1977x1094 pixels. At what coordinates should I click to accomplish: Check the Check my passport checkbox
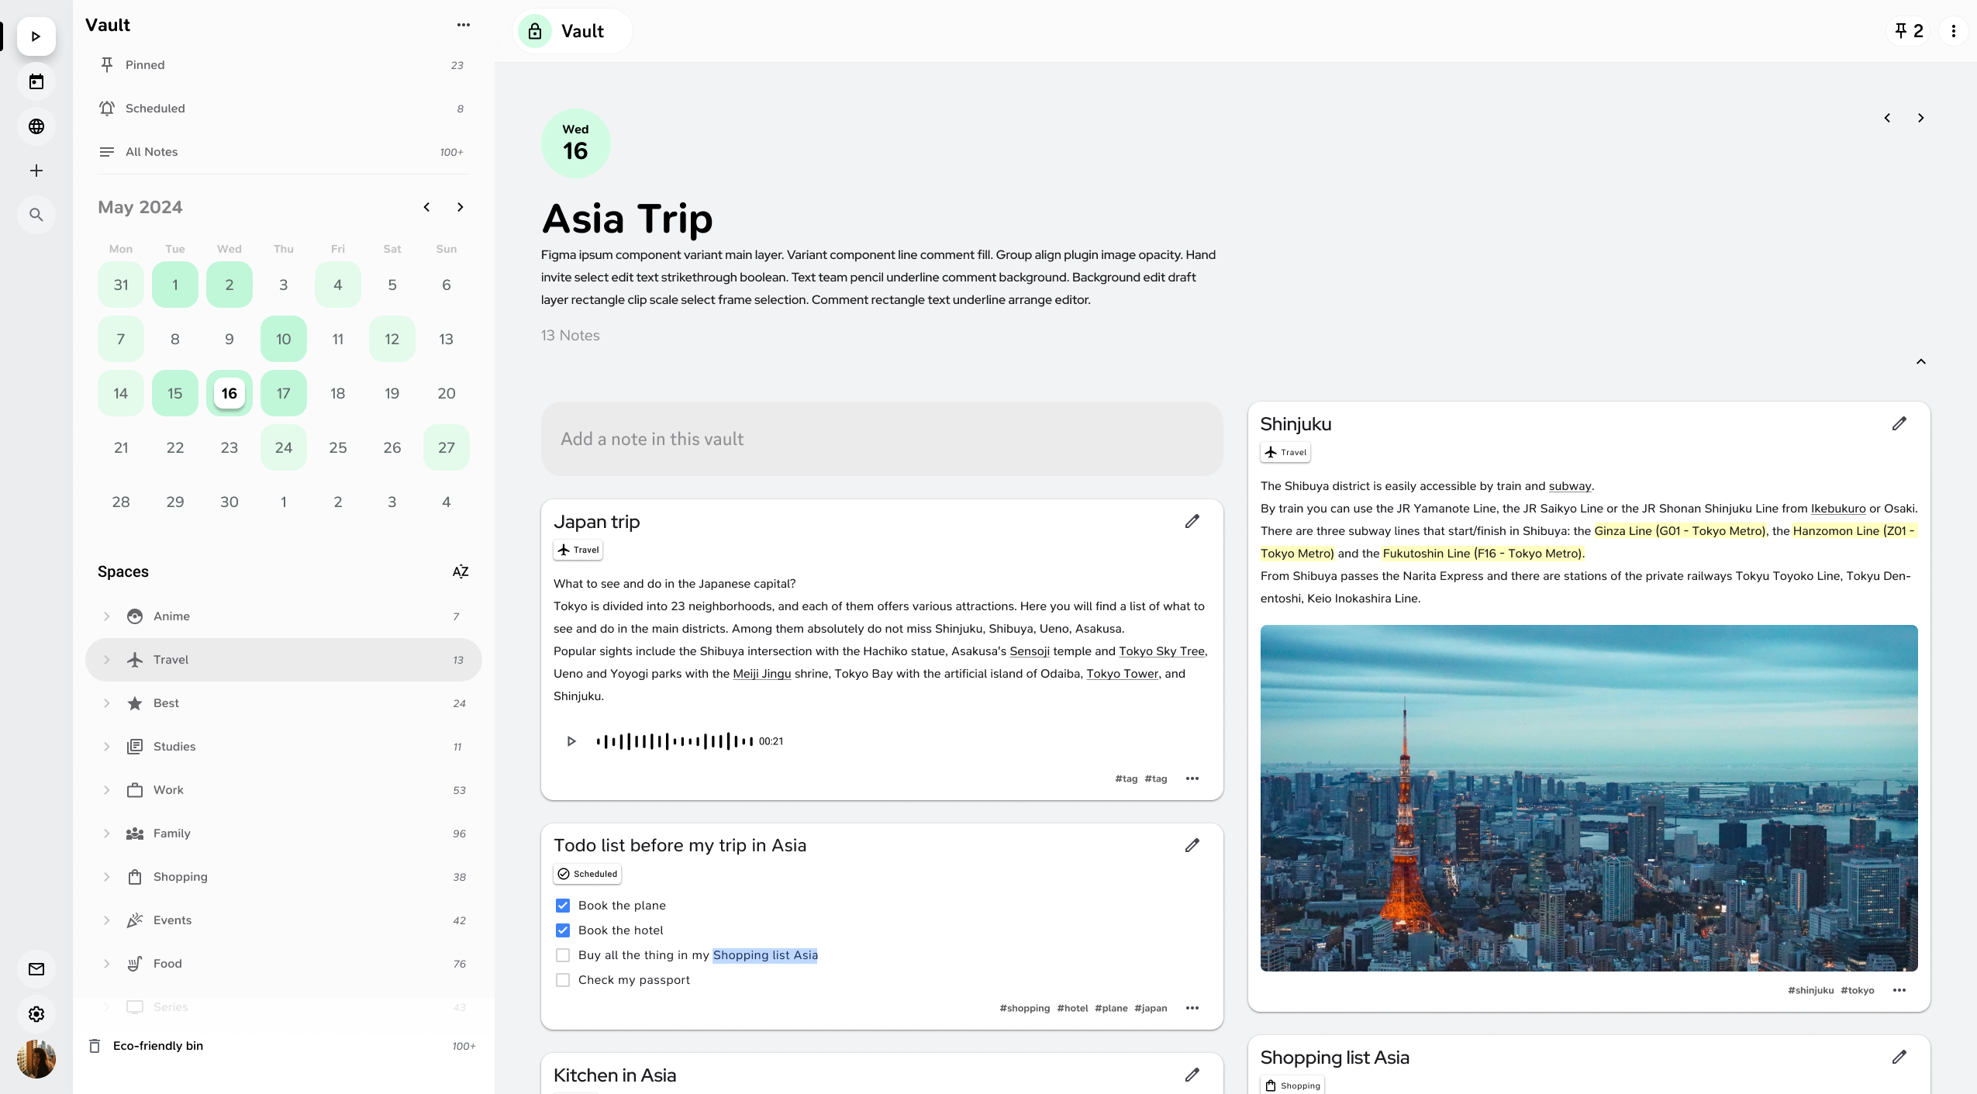point(563,980)
